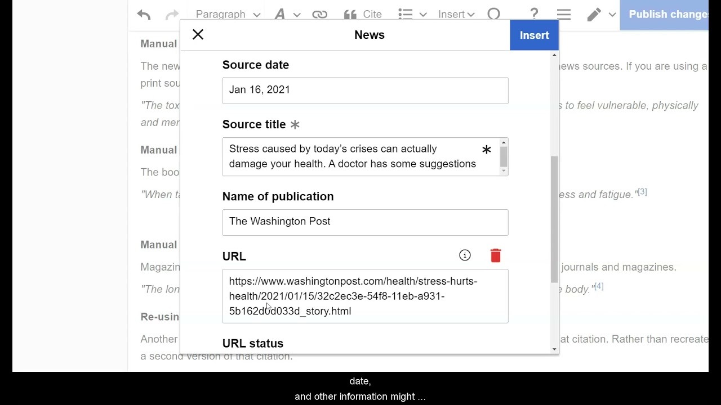Open the page options hamburger menu

click(x=563, y=15)
